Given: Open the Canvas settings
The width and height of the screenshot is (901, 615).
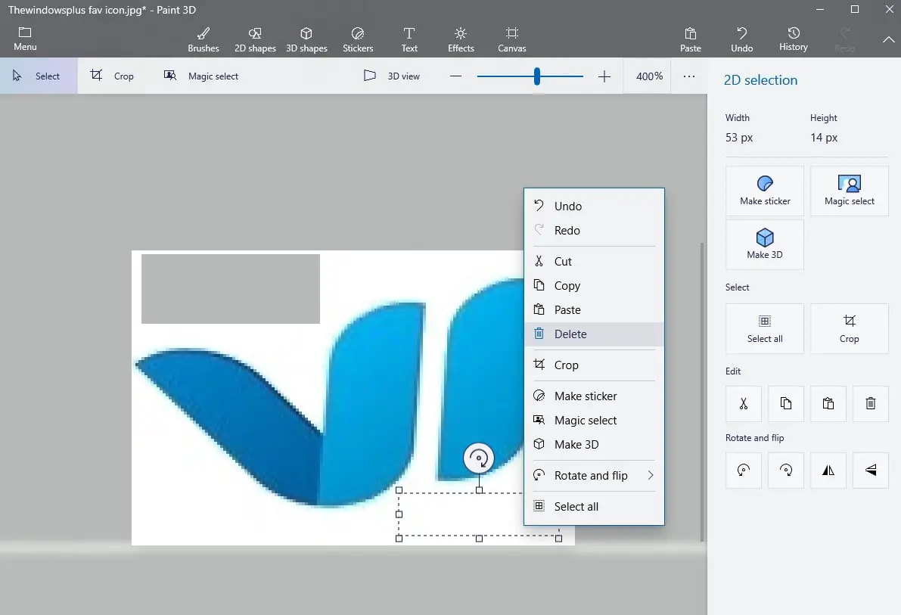Looking at the screenshot, I should [512, 39].
